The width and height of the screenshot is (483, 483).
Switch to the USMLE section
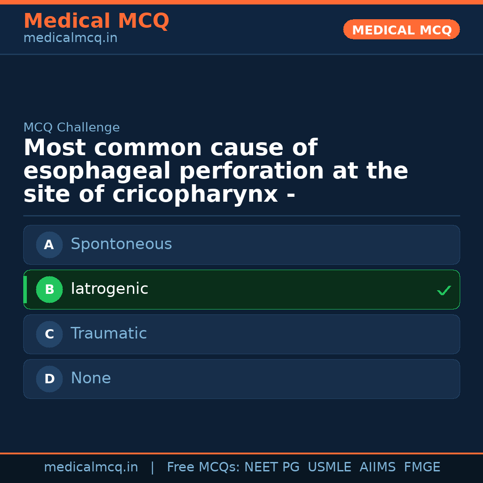(x=330, y=467)
